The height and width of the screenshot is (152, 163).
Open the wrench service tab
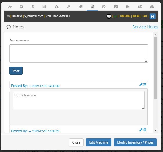click(69, 7)
